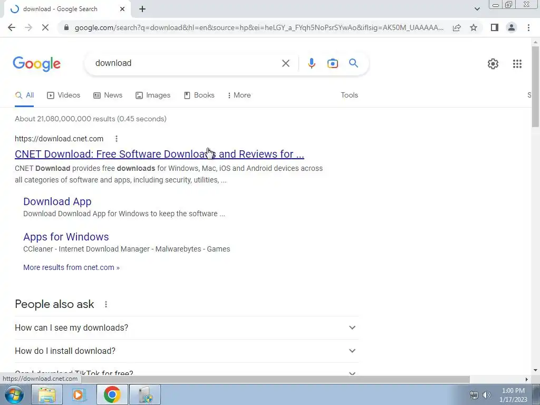This screenshot has width=540, height=405.
Task: Switch to the Videos tab
Action: pyautogui.click(x=63, y=95)
